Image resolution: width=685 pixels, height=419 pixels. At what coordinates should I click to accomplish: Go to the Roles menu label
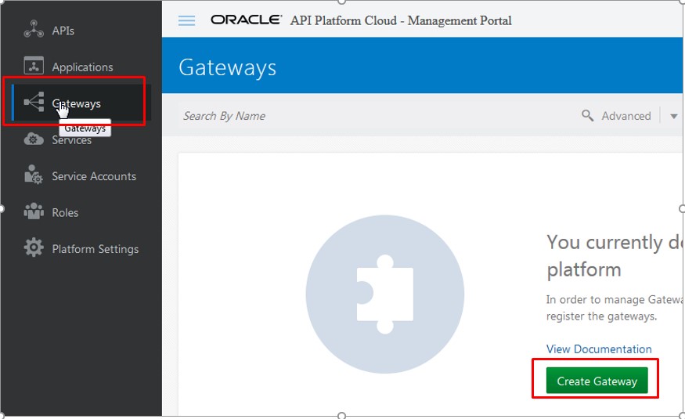(65, 212)
